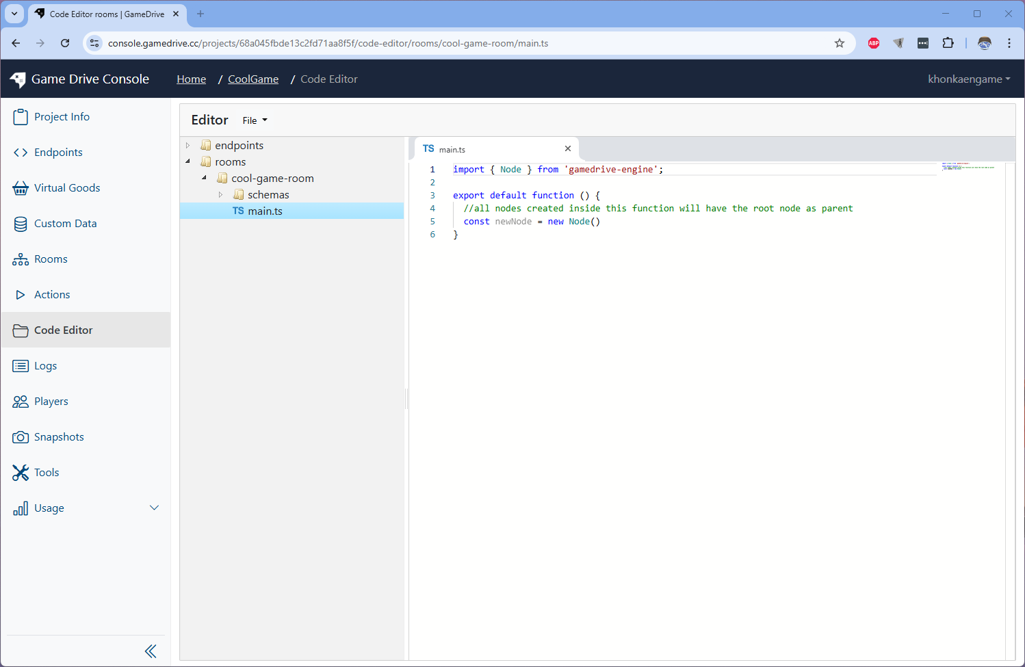Image resolution: width=1025 pixels, height=667 pixels.
Task: Select Actions in the sidebar
Action: point(52,294)
